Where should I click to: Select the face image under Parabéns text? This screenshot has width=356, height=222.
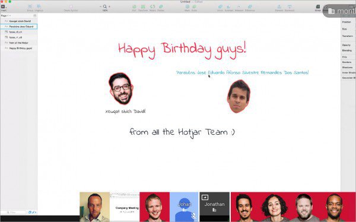[x=239, y=96]
